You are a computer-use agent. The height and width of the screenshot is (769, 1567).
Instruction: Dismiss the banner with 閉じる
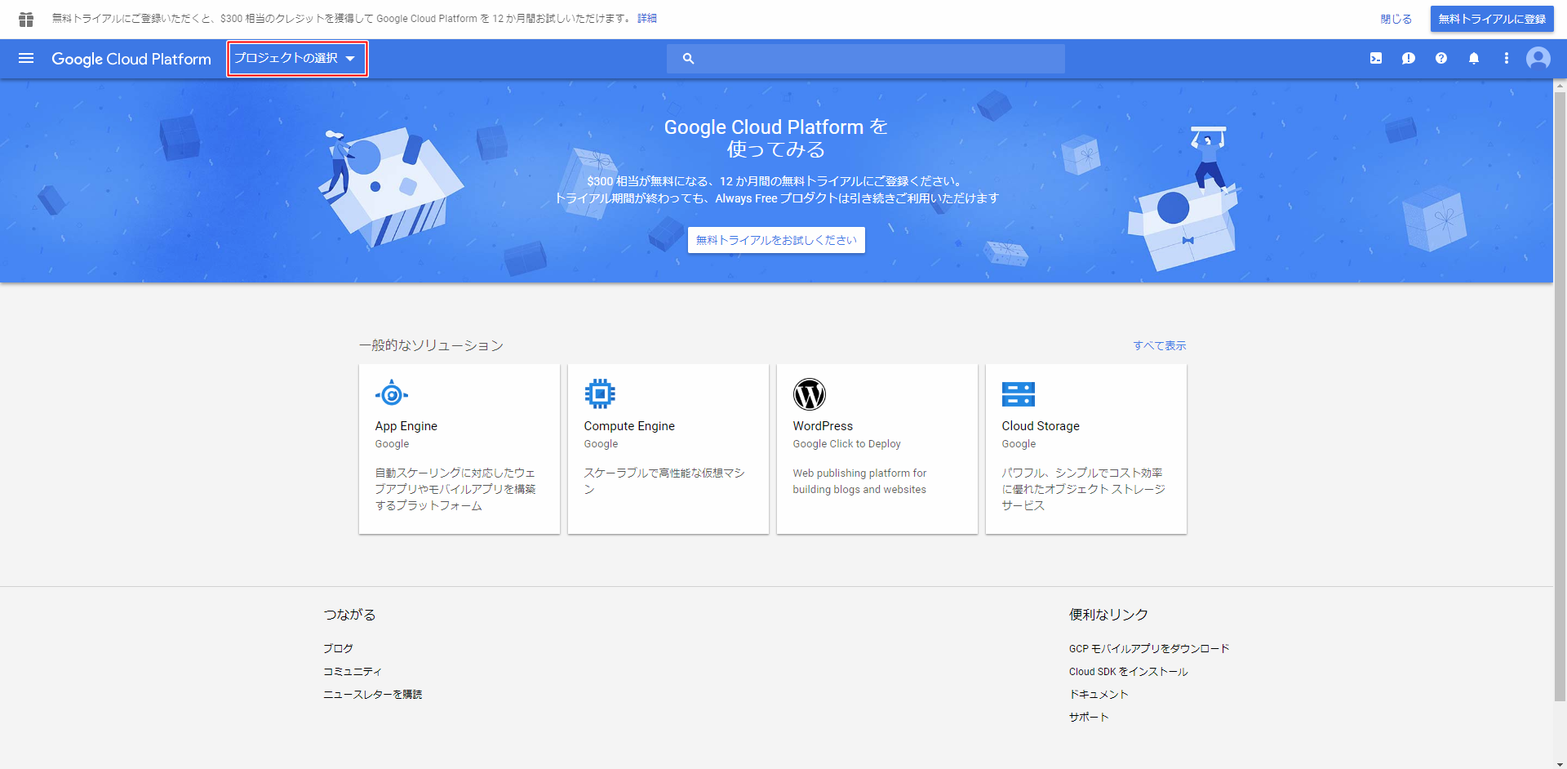[1396, 19]
